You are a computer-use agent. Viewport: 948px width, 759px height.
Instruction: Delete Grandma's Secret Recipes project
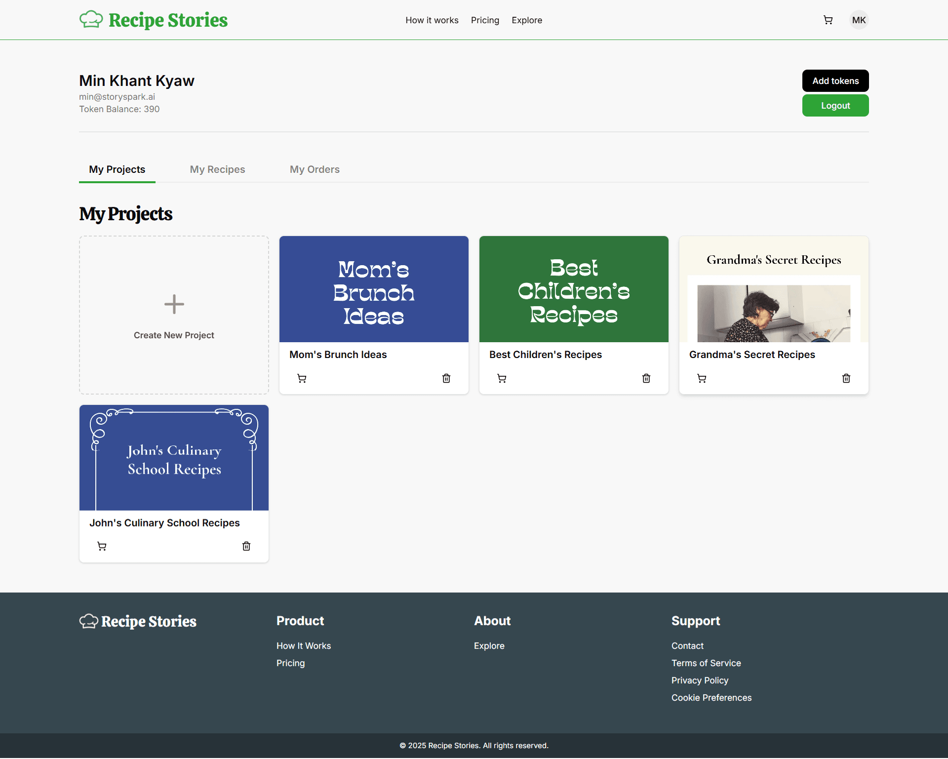[x=846, y=378]
